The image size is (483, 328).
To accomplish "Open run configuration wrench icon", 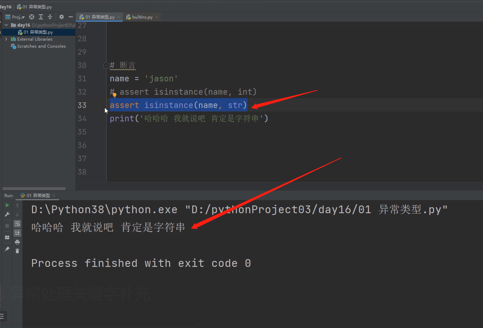I will point(7,214).
